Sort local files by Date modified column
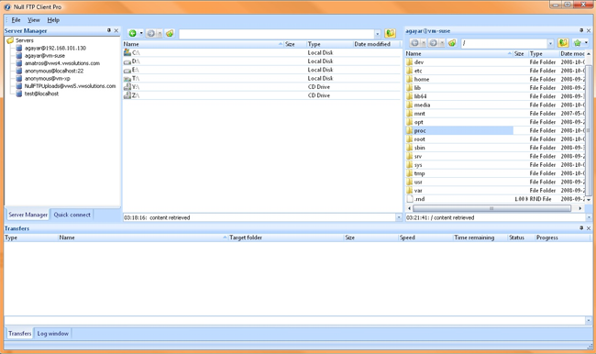The image size is (596, 354). pyautogui.click(x=377, y=44)
